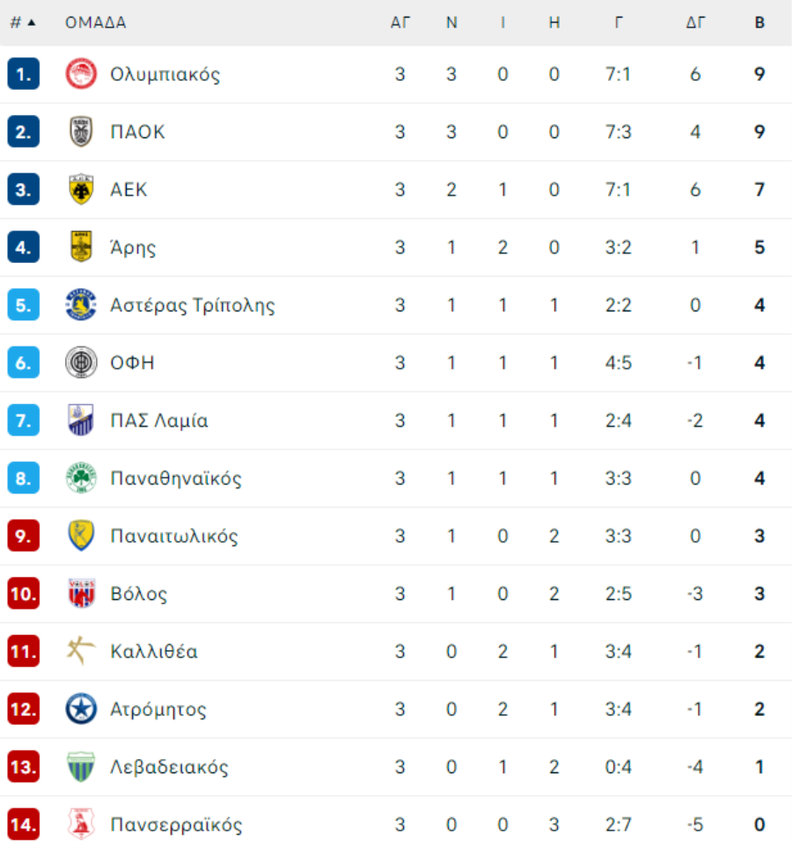Open the Ολυμπιακός team link
The height and width of the screenshot is (848, 792).
[x=165, y=75]
